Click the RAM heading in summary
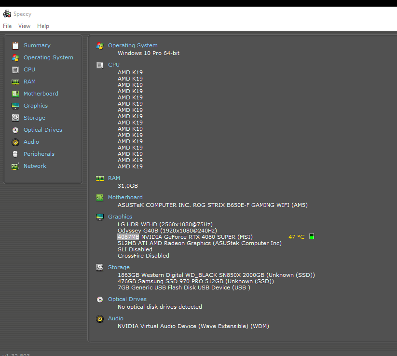Image resolution: width=397 pixels, height=356 pixels. [114, 178]
